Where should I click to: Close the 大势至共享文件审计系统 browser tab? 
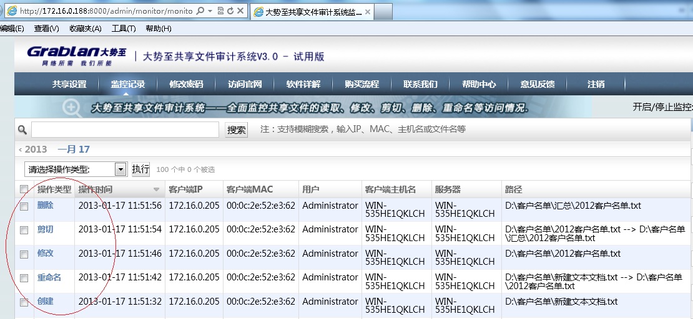tap(367, 12)
